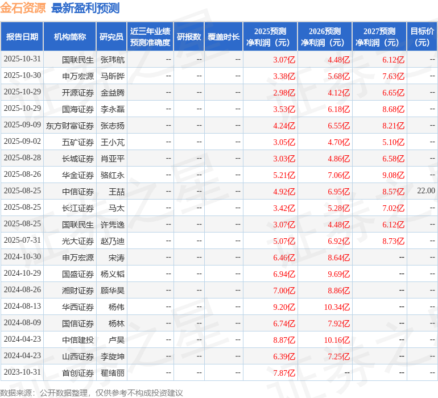The image size is (438, 398).
Task: Click the 数据来源 disclaimer footer text
Action: [x=92, y=392]
